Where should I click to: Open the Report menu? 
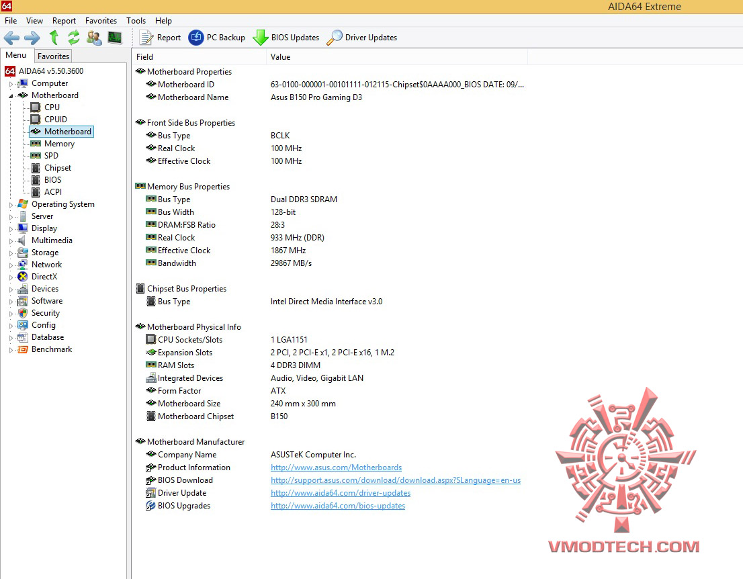[64, 21]
